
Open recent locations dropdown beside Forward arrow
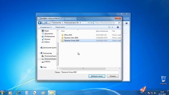click(x=46, y=23)
